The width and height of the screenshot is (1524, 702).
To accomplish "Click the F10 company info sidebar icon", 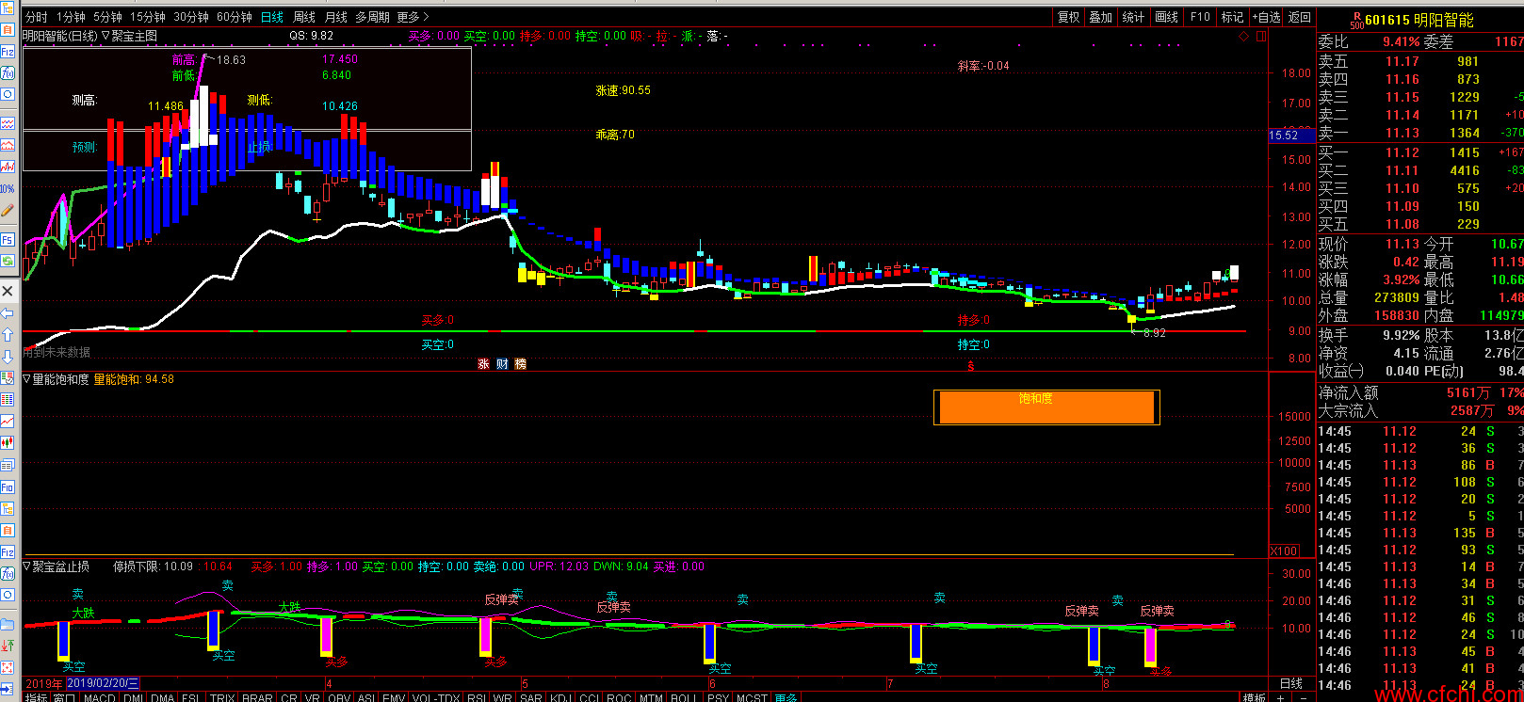I will pos(7,487).
